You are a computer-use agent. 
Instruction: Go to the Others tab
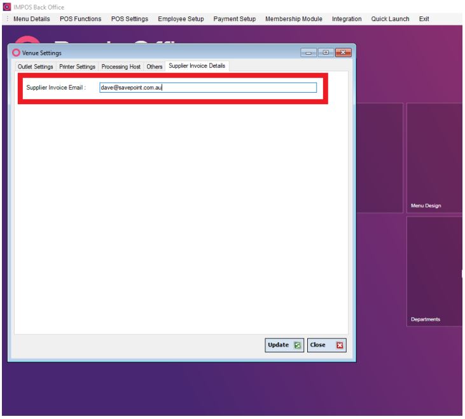pos(155,67)
